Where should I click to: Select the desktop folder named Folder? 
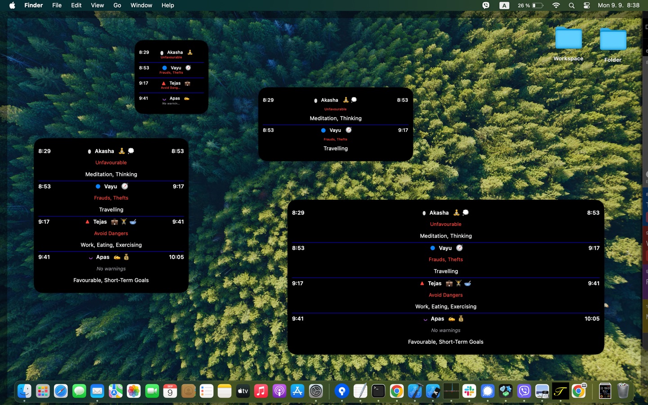coord(613,45)
